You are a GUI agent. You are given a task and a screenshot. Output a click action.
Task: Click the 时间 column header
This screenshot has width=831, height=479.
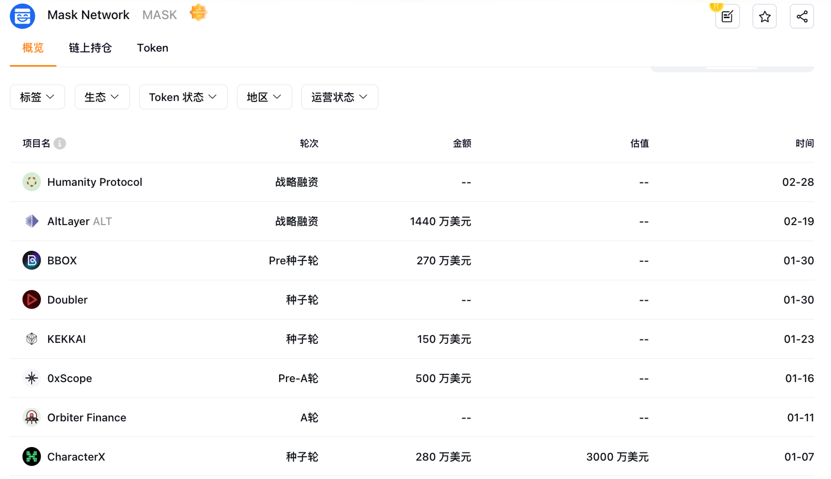click(805, 143)
